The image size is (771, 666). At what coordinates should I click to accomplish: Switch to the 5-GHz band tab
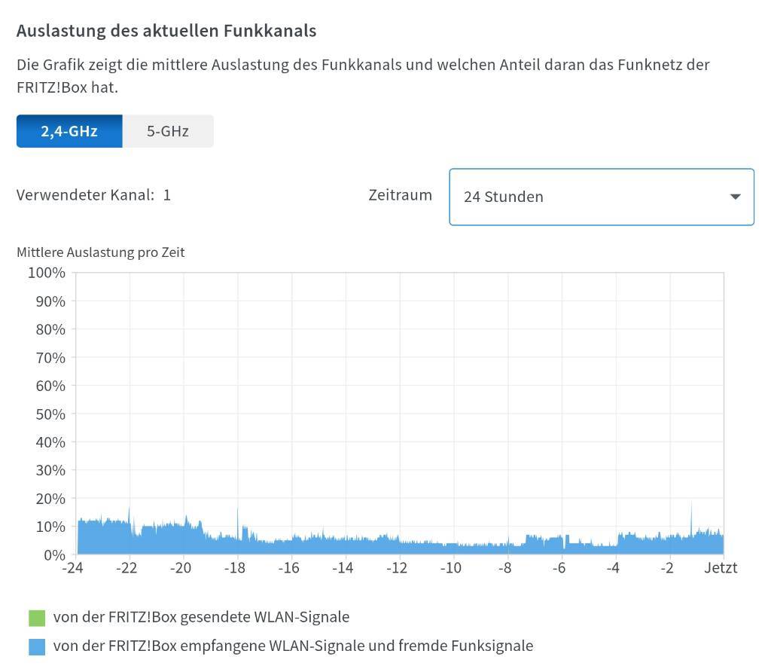click(x=167, y=131)
